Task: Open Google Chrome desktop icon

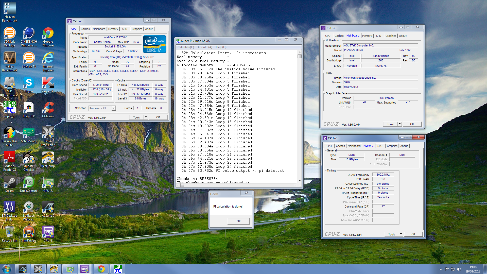Action: (x=48, y=37)
